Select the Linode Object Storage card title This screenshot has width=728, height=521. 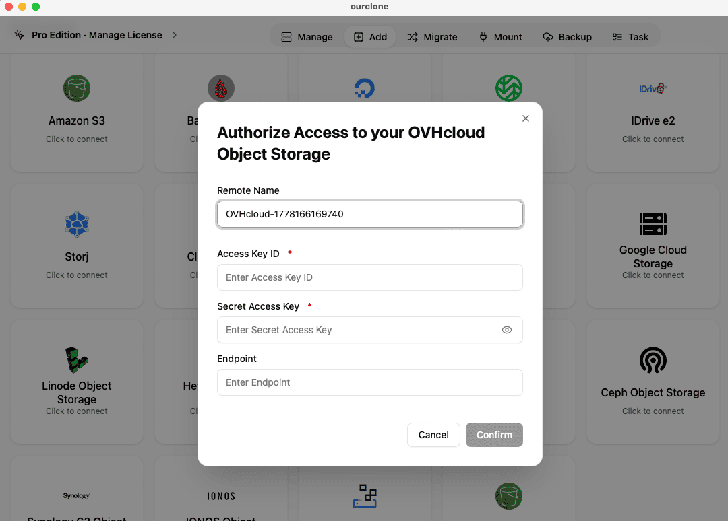pyautogui.click(x=77, y=392)
